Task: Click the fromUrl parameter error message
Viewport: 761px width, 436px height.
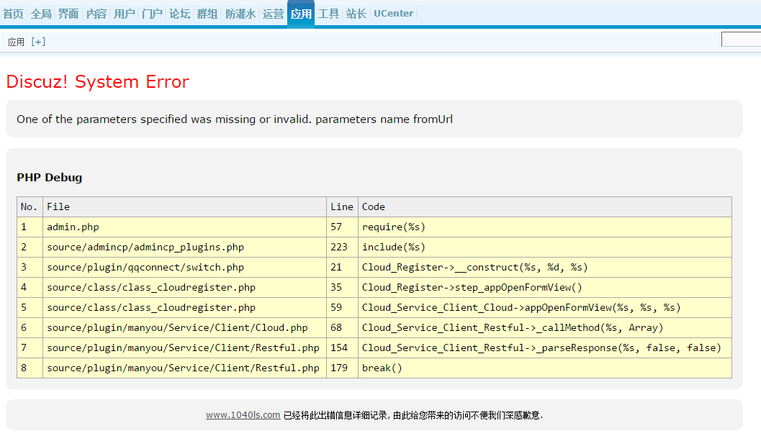Action: click(235, 119)
